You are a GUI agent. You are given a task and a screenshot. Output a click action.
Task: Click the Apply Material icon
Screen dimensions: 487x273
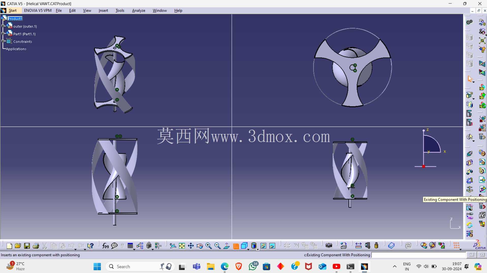pyautogui.click(x=391, y=246)
